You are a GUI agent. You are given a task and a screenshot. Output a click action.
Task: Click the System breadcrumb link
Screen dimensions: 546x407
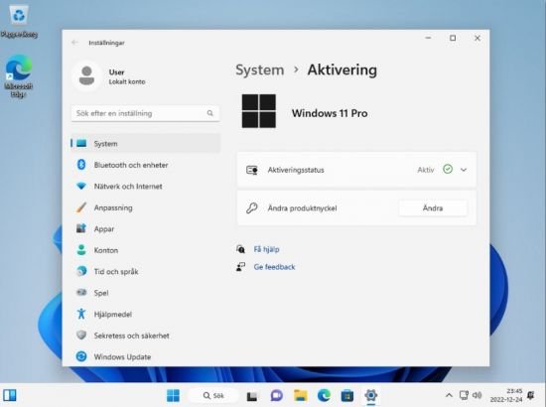[260, 69]
